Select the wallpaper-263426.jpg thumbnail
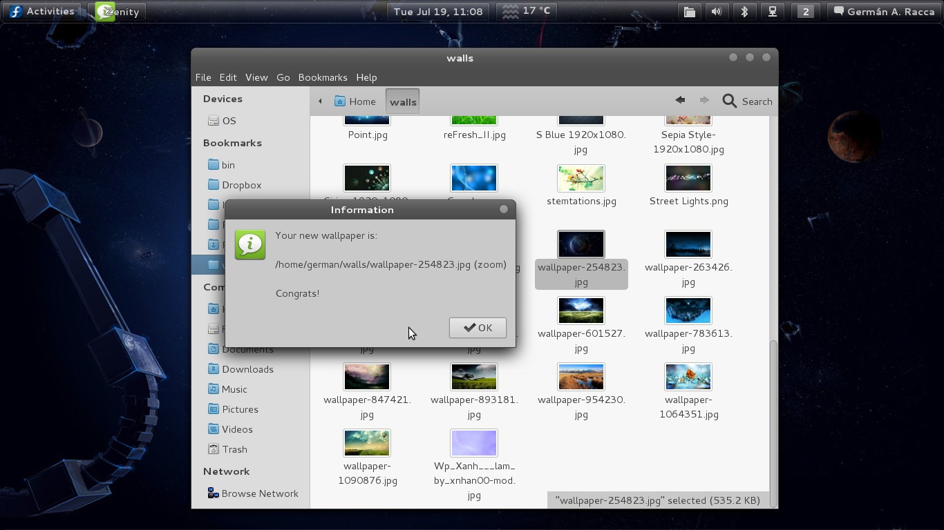944x530 pixels. (x=688, y=244)
